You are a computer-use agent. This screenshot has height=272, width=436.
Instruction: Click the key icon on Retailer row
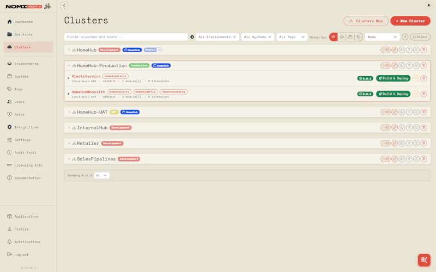tap(409, 143)
